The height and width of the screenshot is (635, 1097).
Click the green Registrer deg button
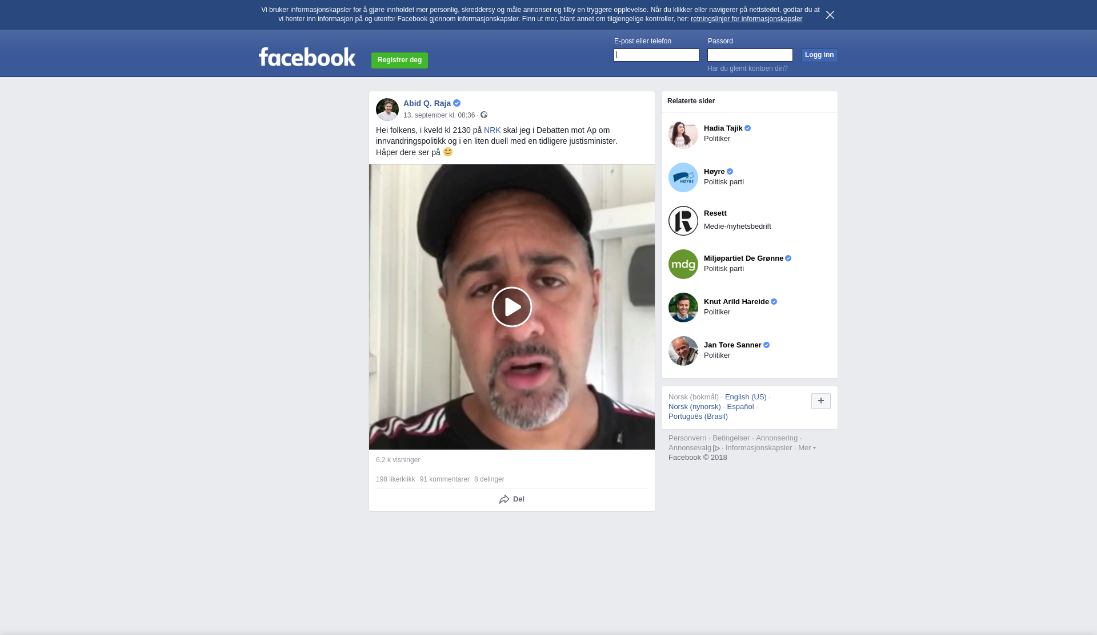(399, 60)
